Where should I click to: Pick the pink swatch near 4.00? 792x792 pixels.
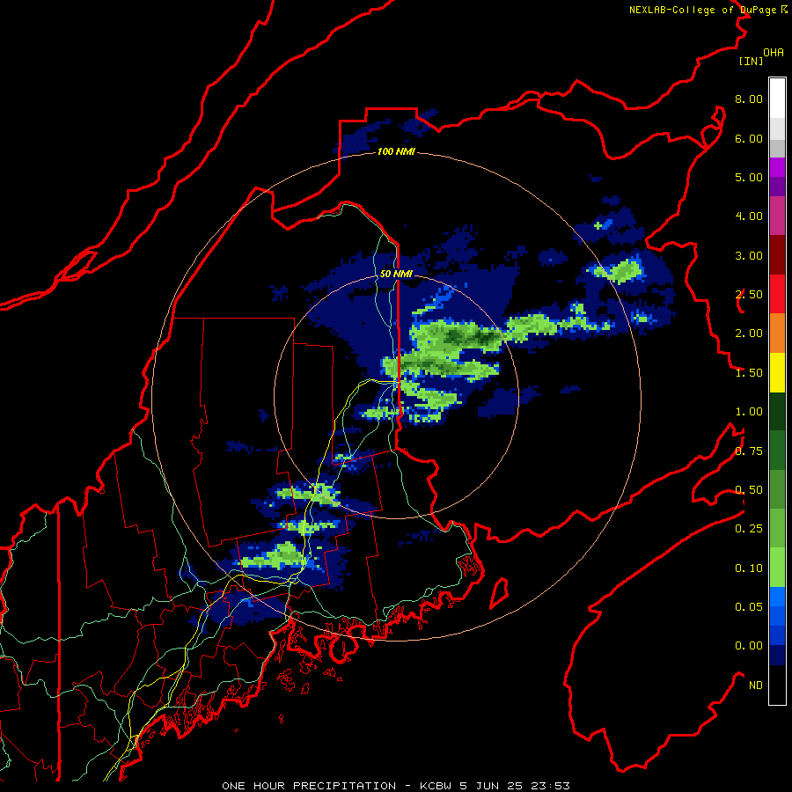tap(777, 216)
